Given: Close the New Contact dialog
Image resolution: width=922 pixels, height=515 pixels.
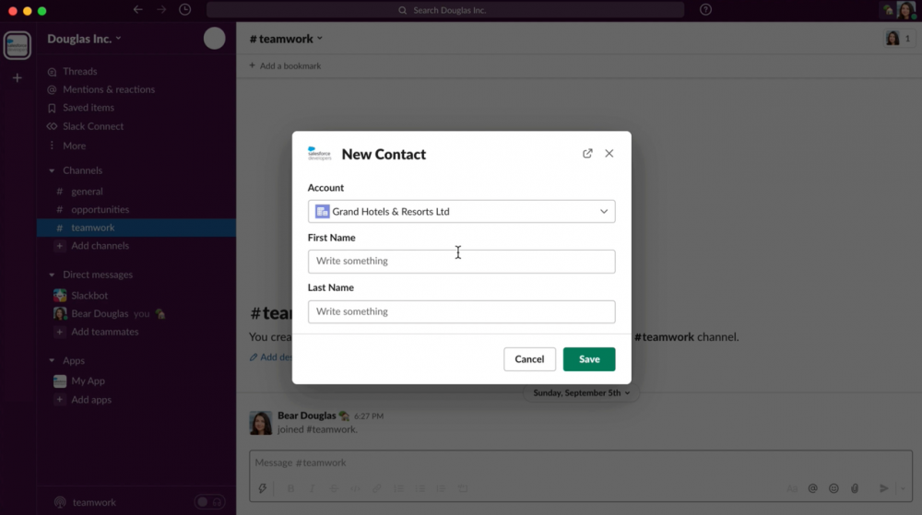Looking at the screenshot, I should click(x=609, y=153).
